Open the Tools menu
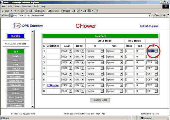The width and height of the screenshot is (170, 120). point(36,7)
